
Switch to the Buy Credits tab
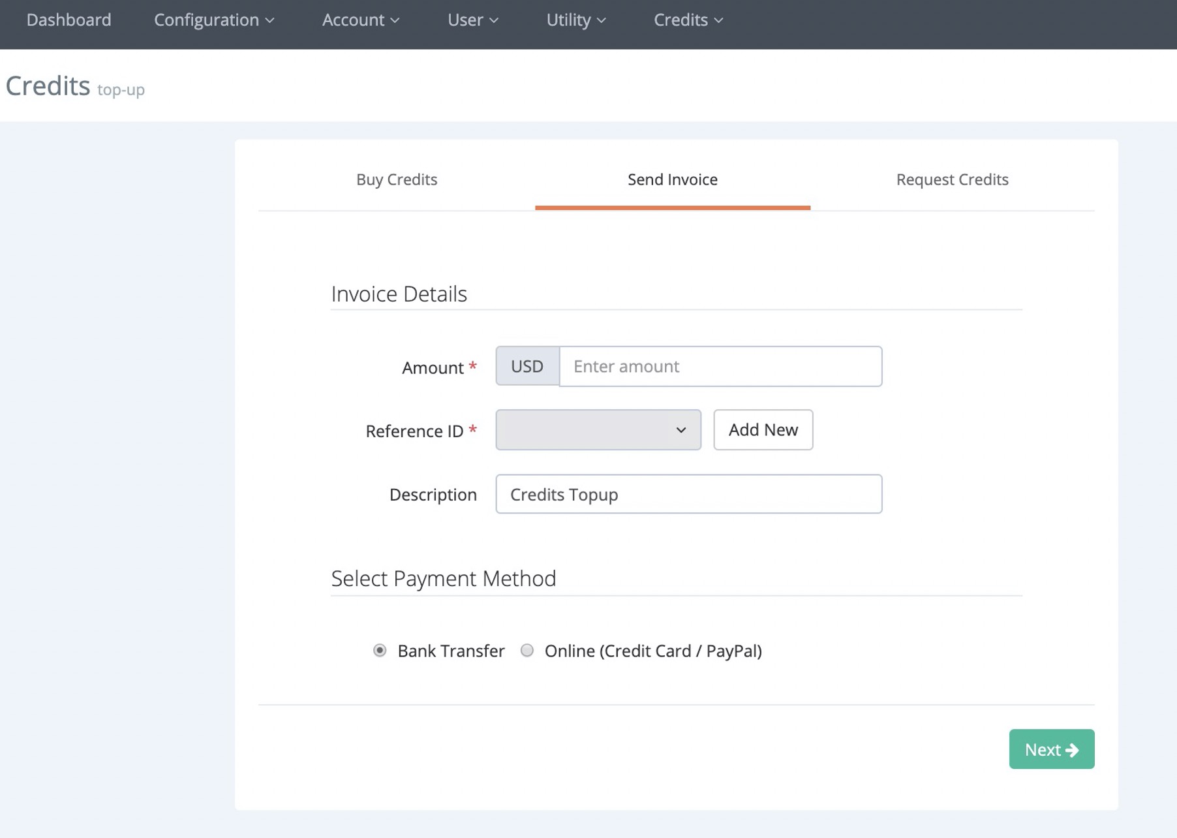[397, 179]
